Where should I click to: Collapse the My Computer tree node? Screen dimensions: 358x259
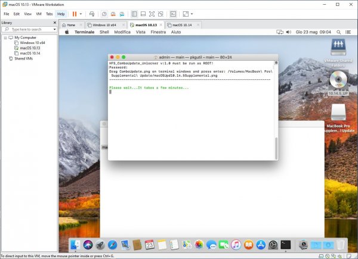pos(4,38)
